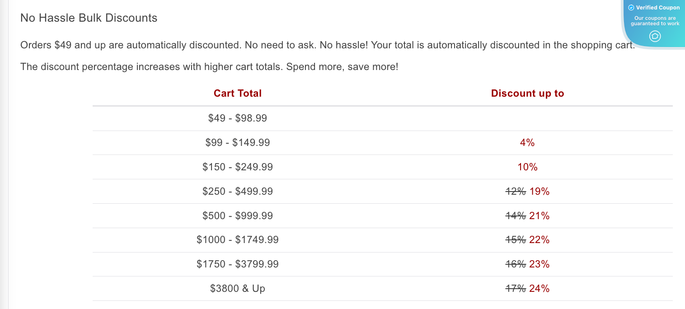Viewport: 685px width, 309px height.
Task: Select the $99 - $149.99 cart tier
Action: [x=237, y=142]
